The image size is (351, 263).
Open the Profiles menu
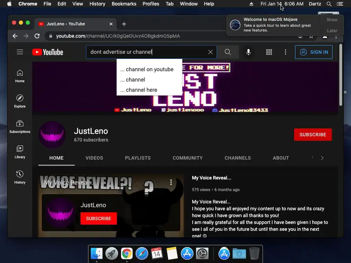151,4
